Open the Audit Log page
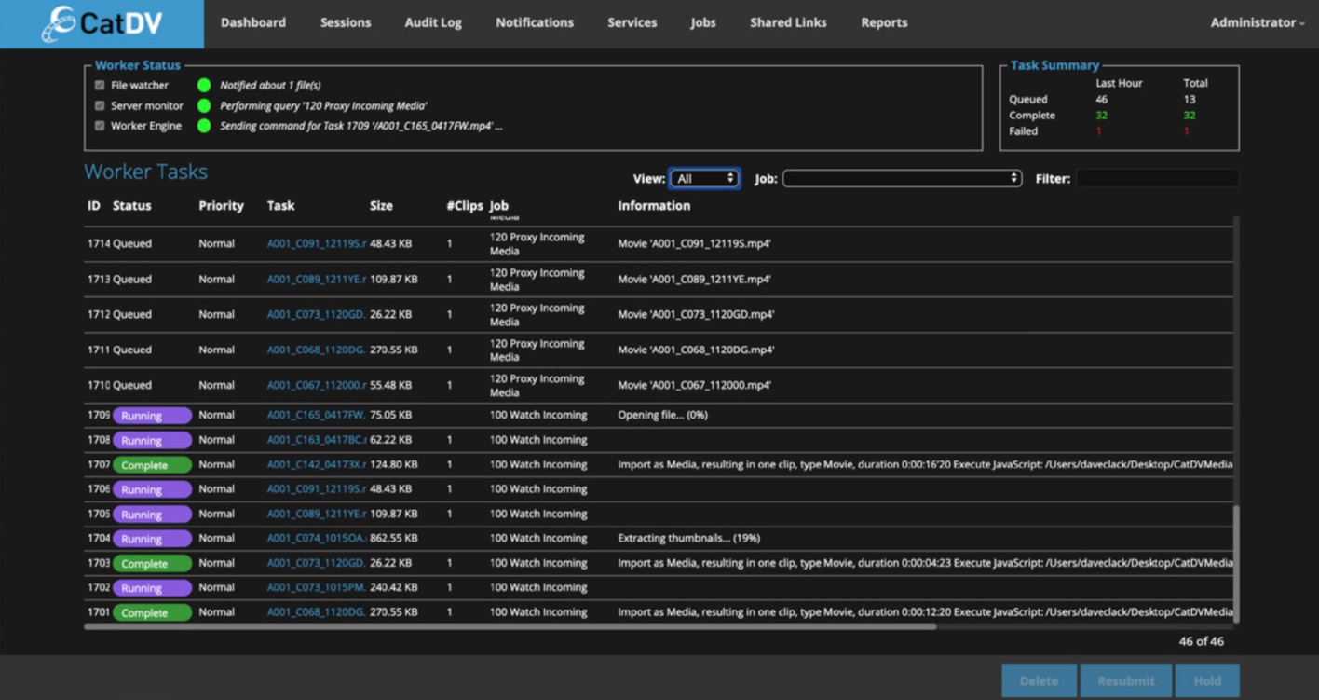The image size is (1319, 700). tap(433, 23)
